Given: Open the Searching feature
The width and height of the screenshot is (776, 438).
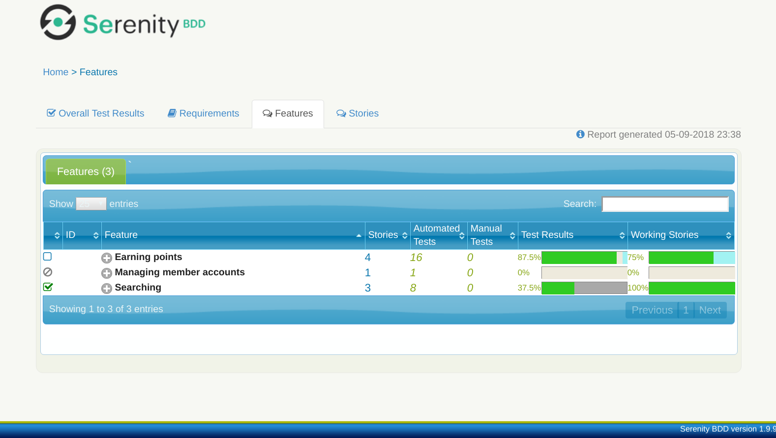Looking at the screenshot, I should coord(138,288).
